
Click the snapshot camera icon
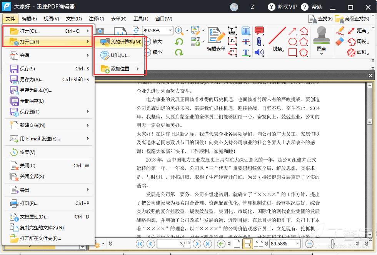(x=100, y=31)
